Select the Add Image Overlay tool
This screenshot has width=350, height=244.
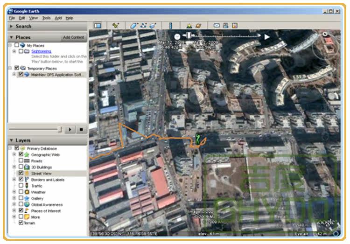pos(153,26)
